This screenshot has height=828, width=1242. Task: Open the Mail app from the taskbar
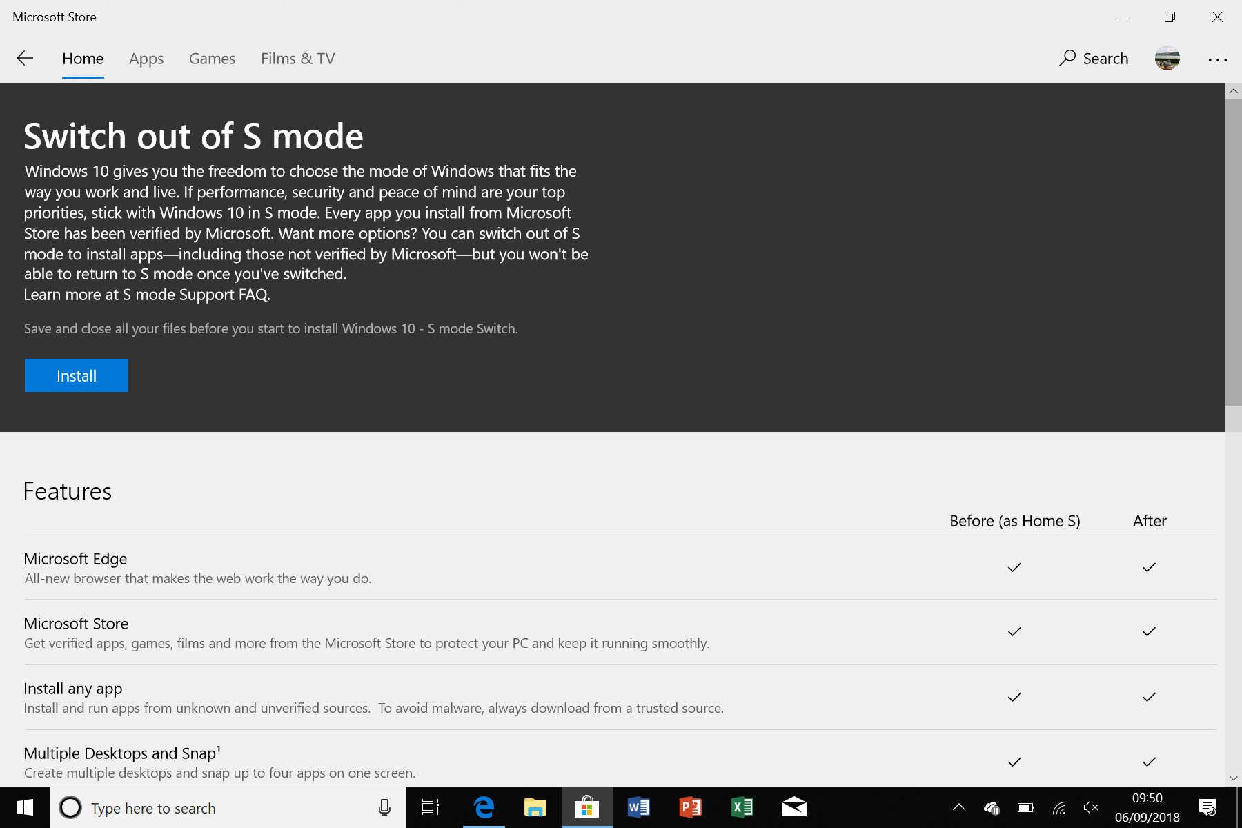pos(794,807)
